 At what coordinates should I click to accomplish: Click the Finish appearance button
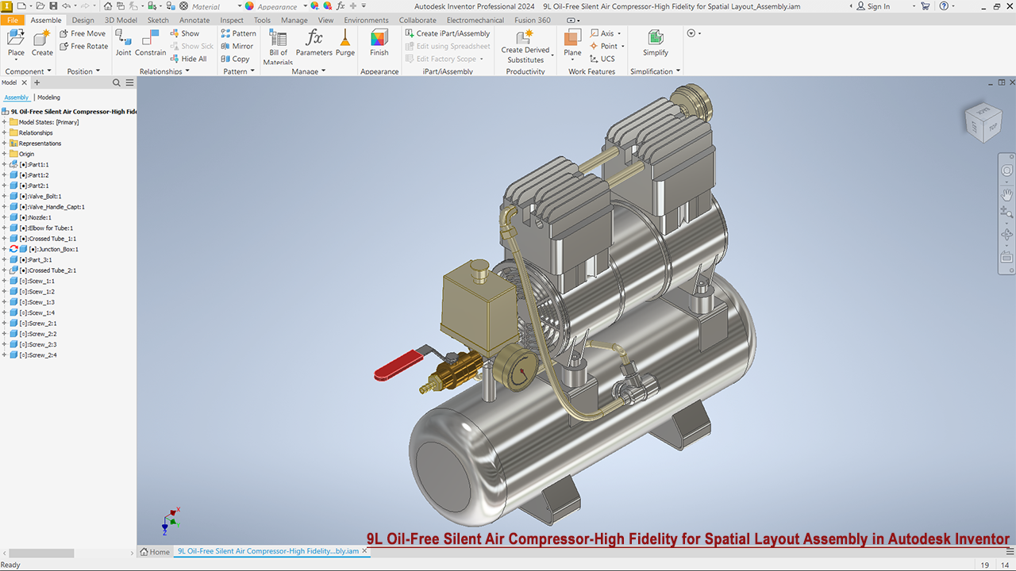coord(379,43)
